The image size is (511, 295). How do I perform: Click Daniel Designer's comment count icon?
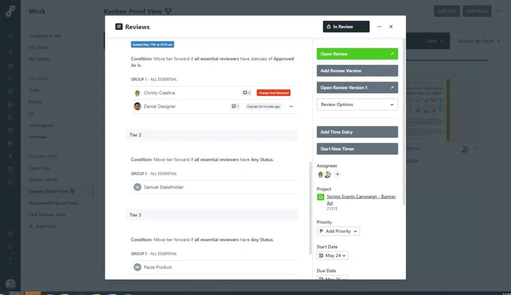[235, 106]
